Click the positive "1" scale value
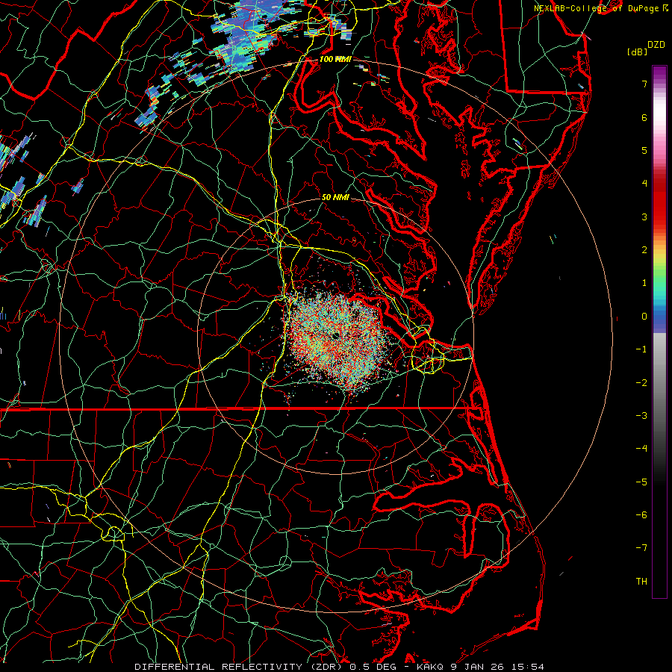This screenshot has width=672, height=672. (x=644, y=283)
